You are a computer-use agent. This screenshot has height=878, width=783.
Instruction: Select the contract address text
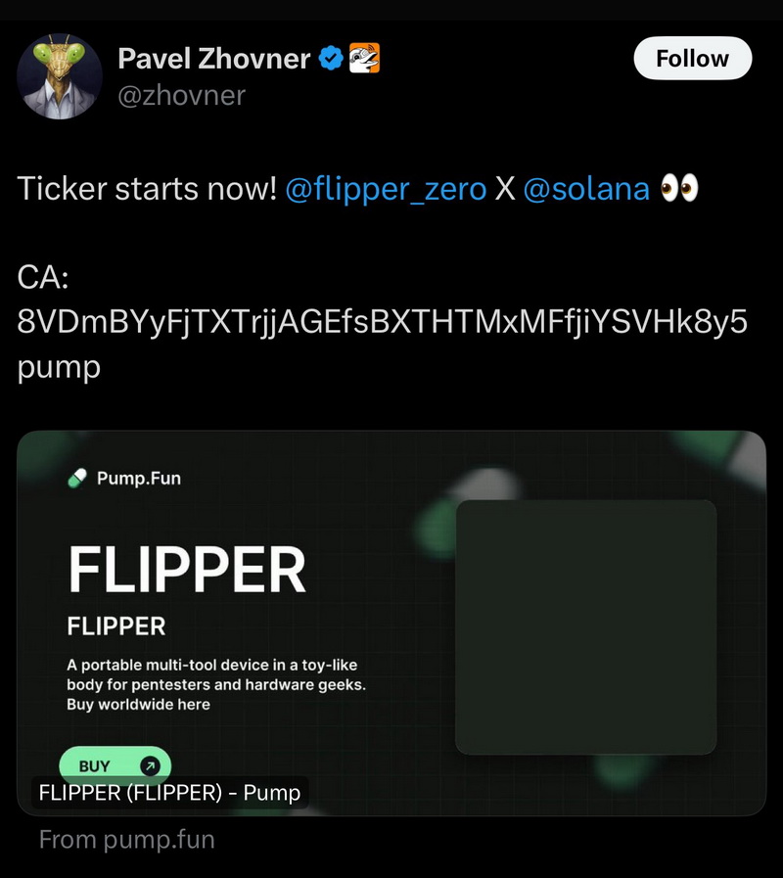pos(382,345)
